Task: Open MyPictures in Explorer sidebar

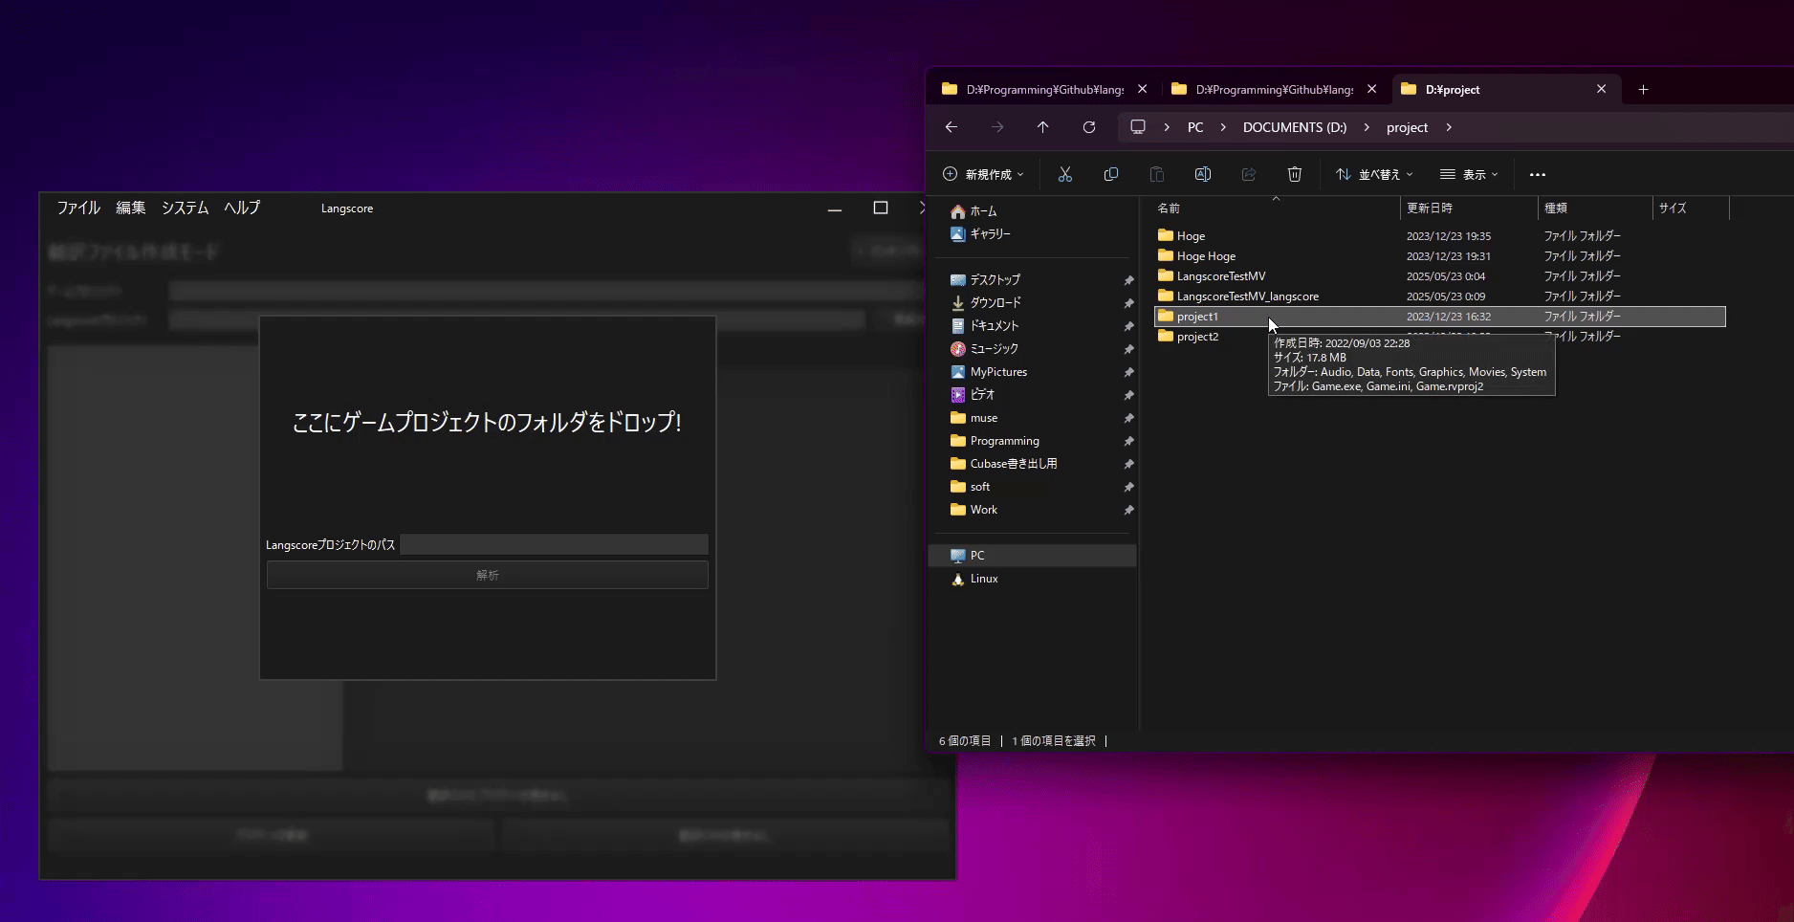Action: [x=989, y=372]
